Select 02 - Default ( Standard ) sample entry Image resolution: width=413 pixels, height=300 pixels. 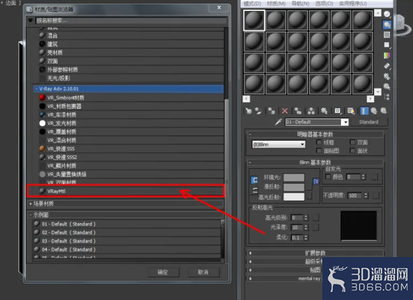coord(127,233)
